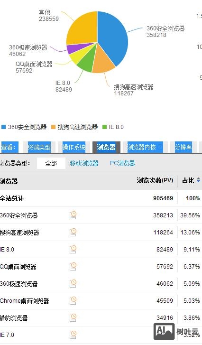
Task: Toggle 360安全浏览器 legend blue swatch
Action: tap(3, 127)
